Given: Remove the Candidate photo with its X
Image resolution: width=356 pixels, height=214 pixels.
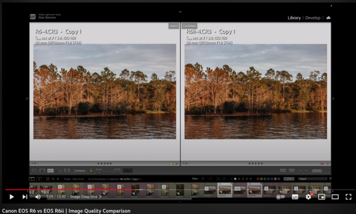Looking at the screenshot, I should [x=328, y=164].
